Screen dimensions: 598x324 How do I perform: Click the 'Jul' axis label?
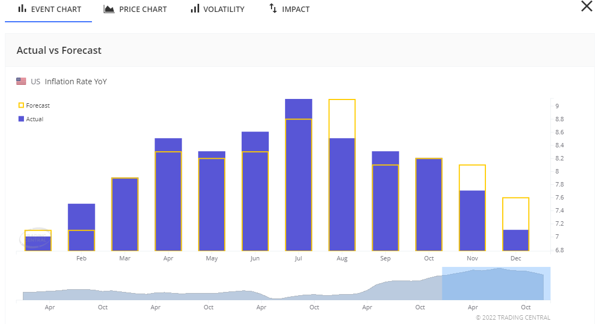click(299, 258)
